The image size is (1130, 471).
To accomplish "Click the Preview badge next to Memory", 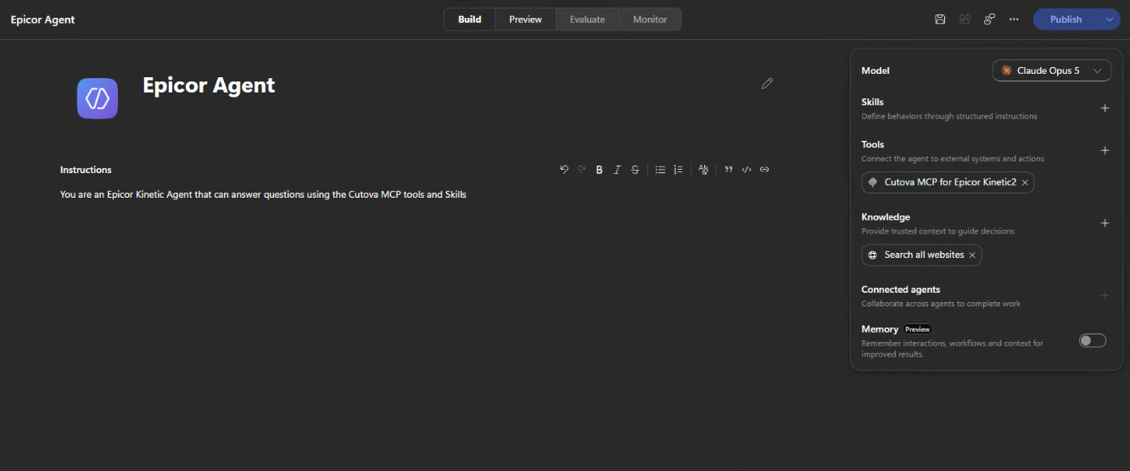I will click(x=917, y=329).
